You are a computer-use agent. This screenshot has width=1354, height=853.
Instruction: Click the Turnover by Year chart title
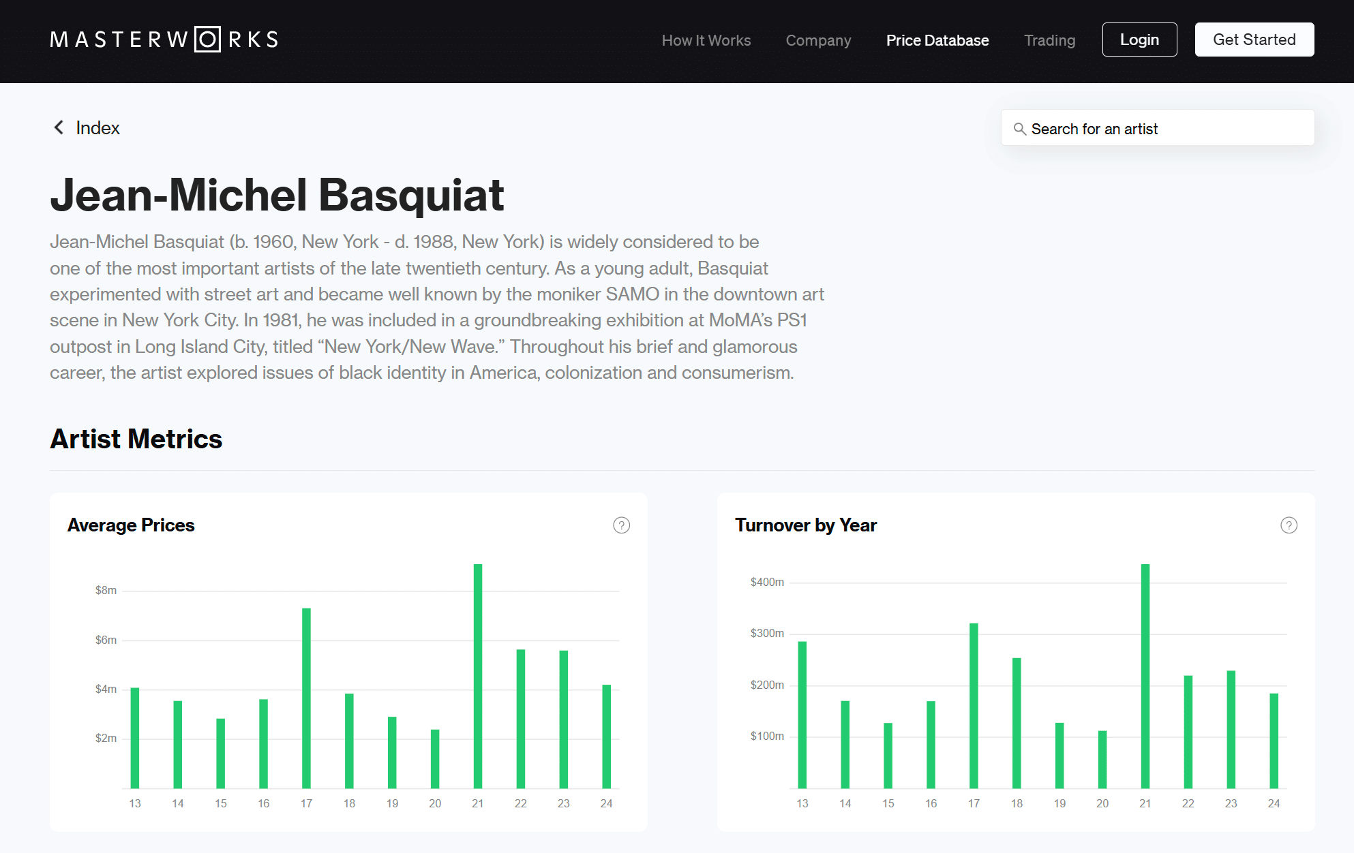[x=806, y=525]
